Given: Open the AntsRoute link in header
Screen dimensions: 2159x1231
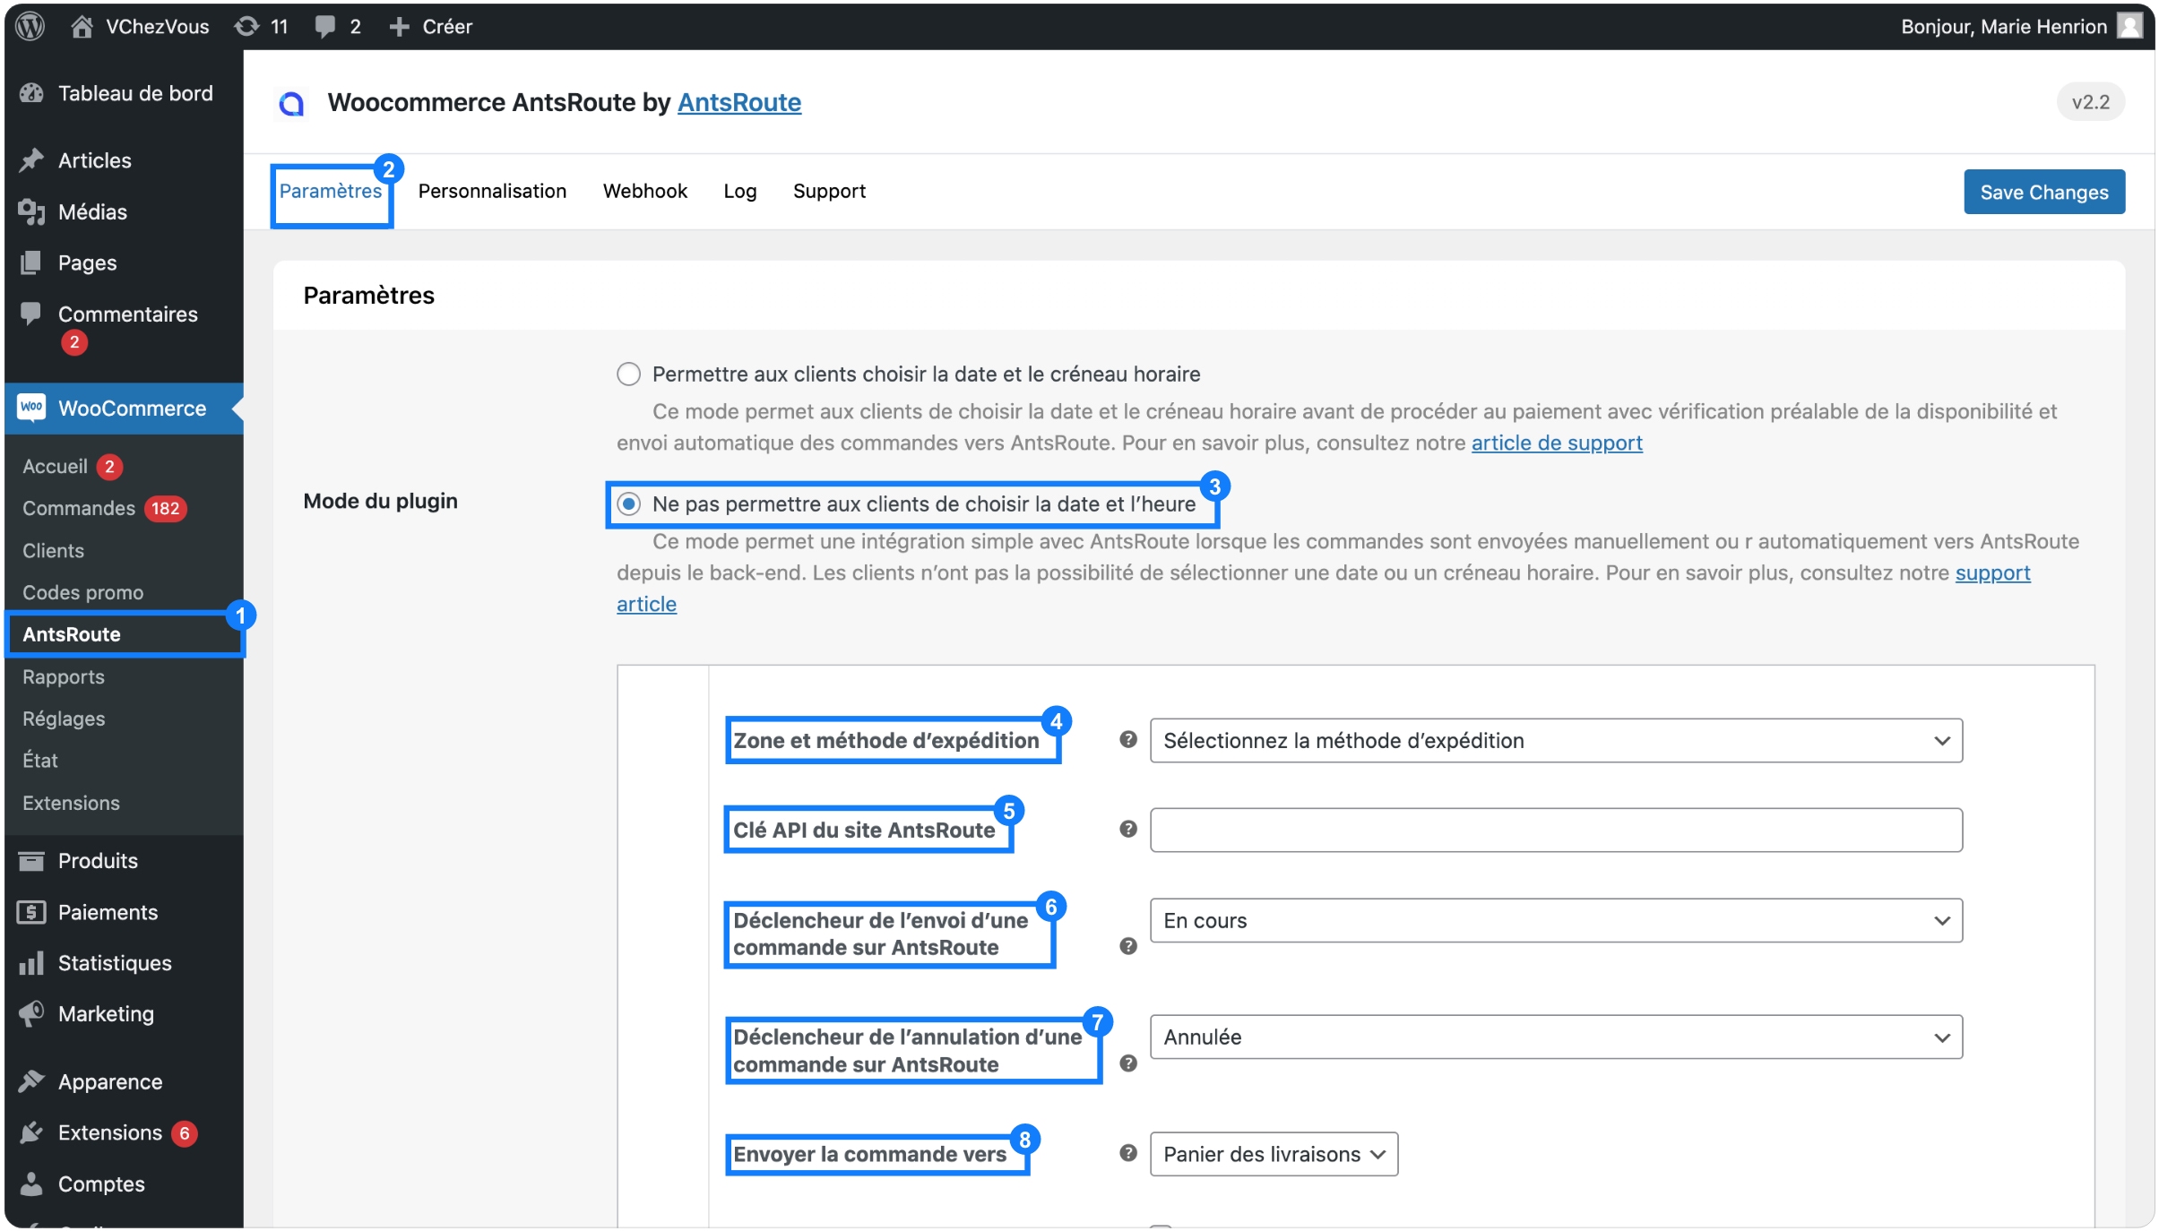Looking at the screenshot, I should [739, 102].
